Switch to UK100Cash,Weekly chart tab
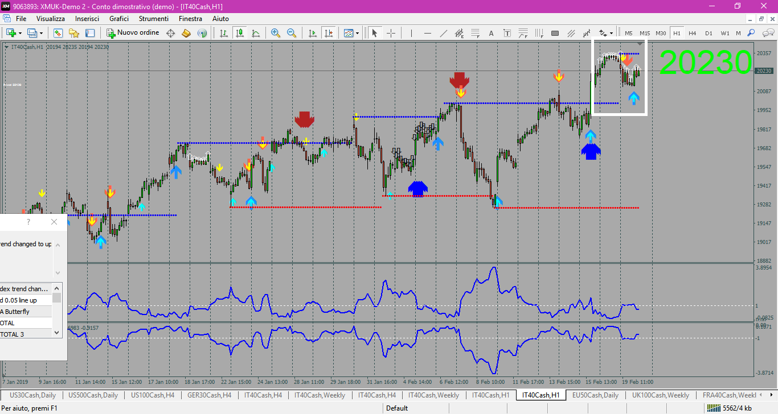This screenshot has height=414, width=778. (661, 395)
